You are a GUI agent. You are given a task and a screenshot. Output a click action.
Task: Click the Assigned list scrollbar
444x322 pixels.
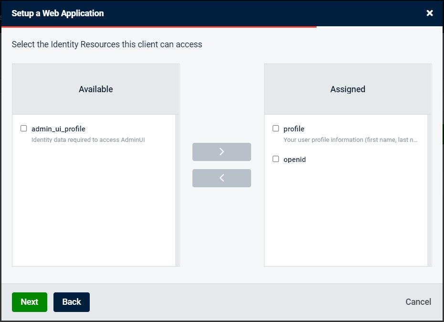429,190
